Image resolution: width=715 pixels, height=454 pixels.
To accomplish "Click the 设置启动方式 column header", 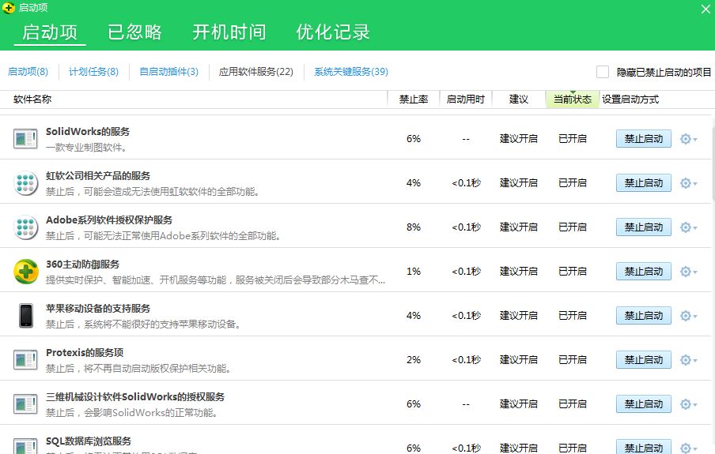I will tap(630, 99).
